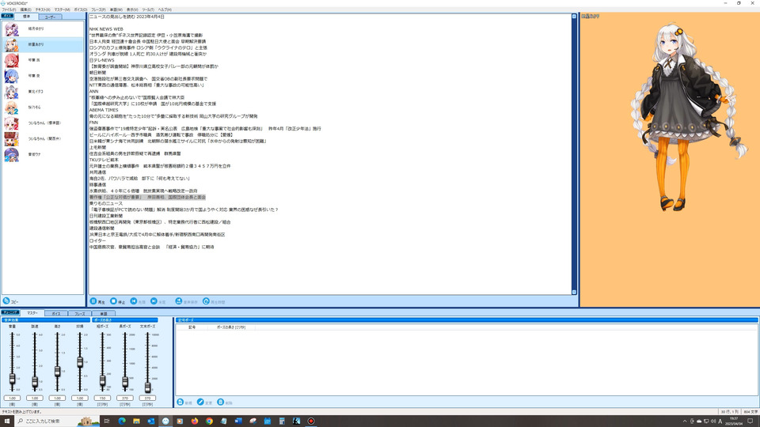Open the ボイス(O) menu

tap(81, 9)
